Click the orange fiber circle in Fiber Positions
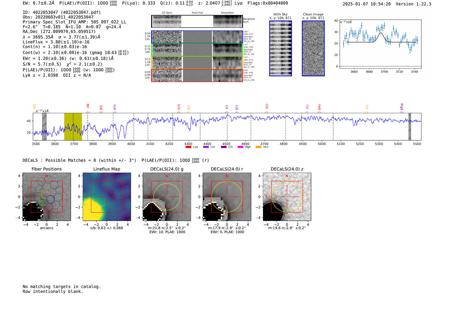 coord(45,195)
